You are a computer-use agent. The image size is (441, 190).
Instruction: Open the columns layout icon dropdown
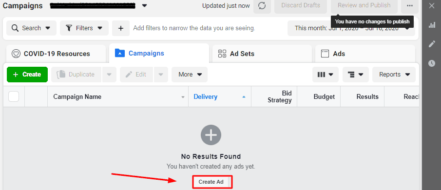pyautogui.click(x=326, y=75)
